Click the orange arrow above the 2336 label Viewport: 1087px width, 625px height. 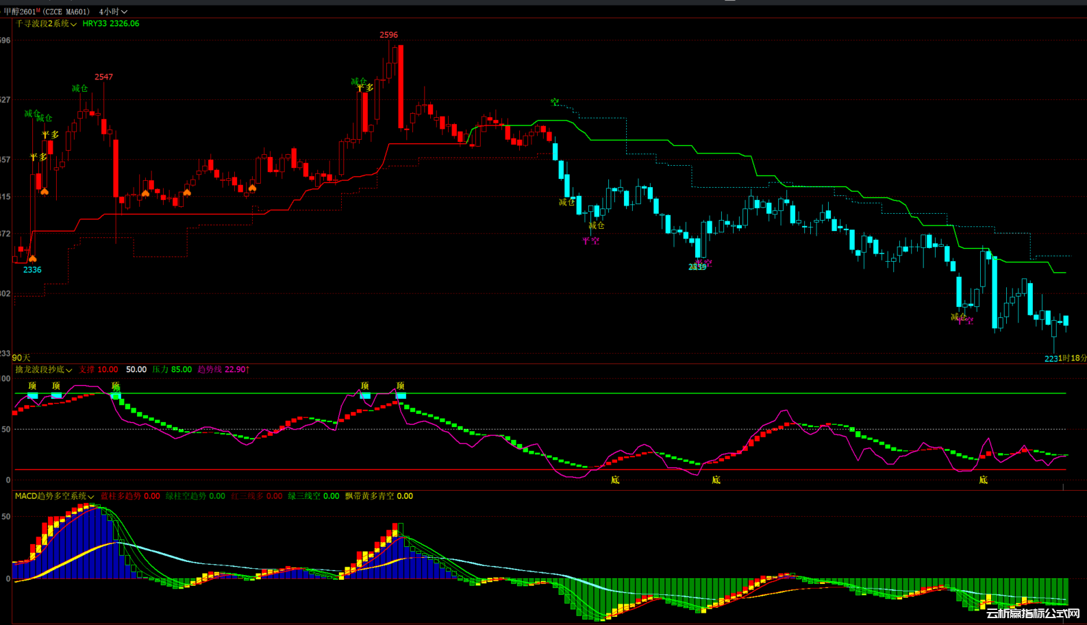32,258
